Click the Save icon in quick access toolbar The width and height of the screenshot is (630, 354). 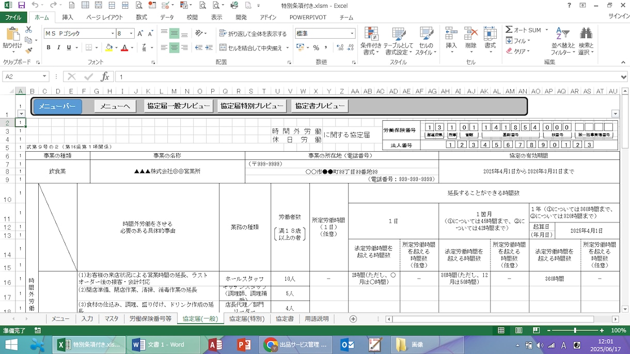pos(21,5)
